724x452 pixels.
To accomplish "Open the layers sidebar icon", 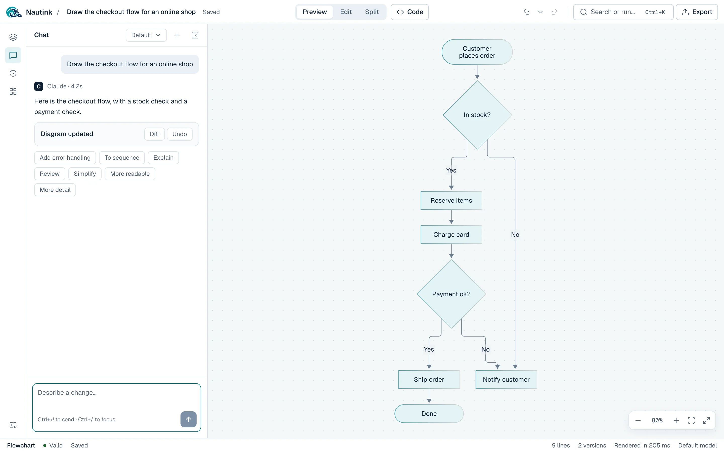I will pyautogui.click(x=13, y=37).
